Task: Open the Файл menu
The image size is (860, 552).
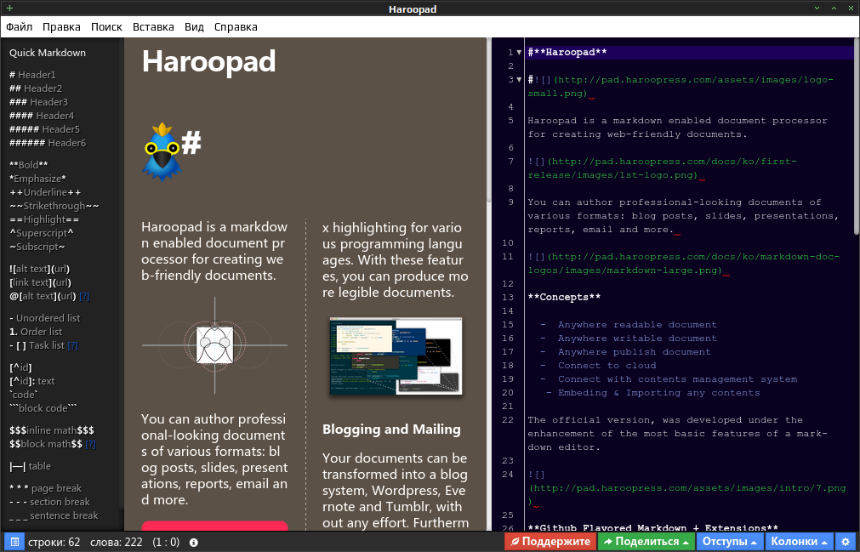Action: [x=20, y=27]
